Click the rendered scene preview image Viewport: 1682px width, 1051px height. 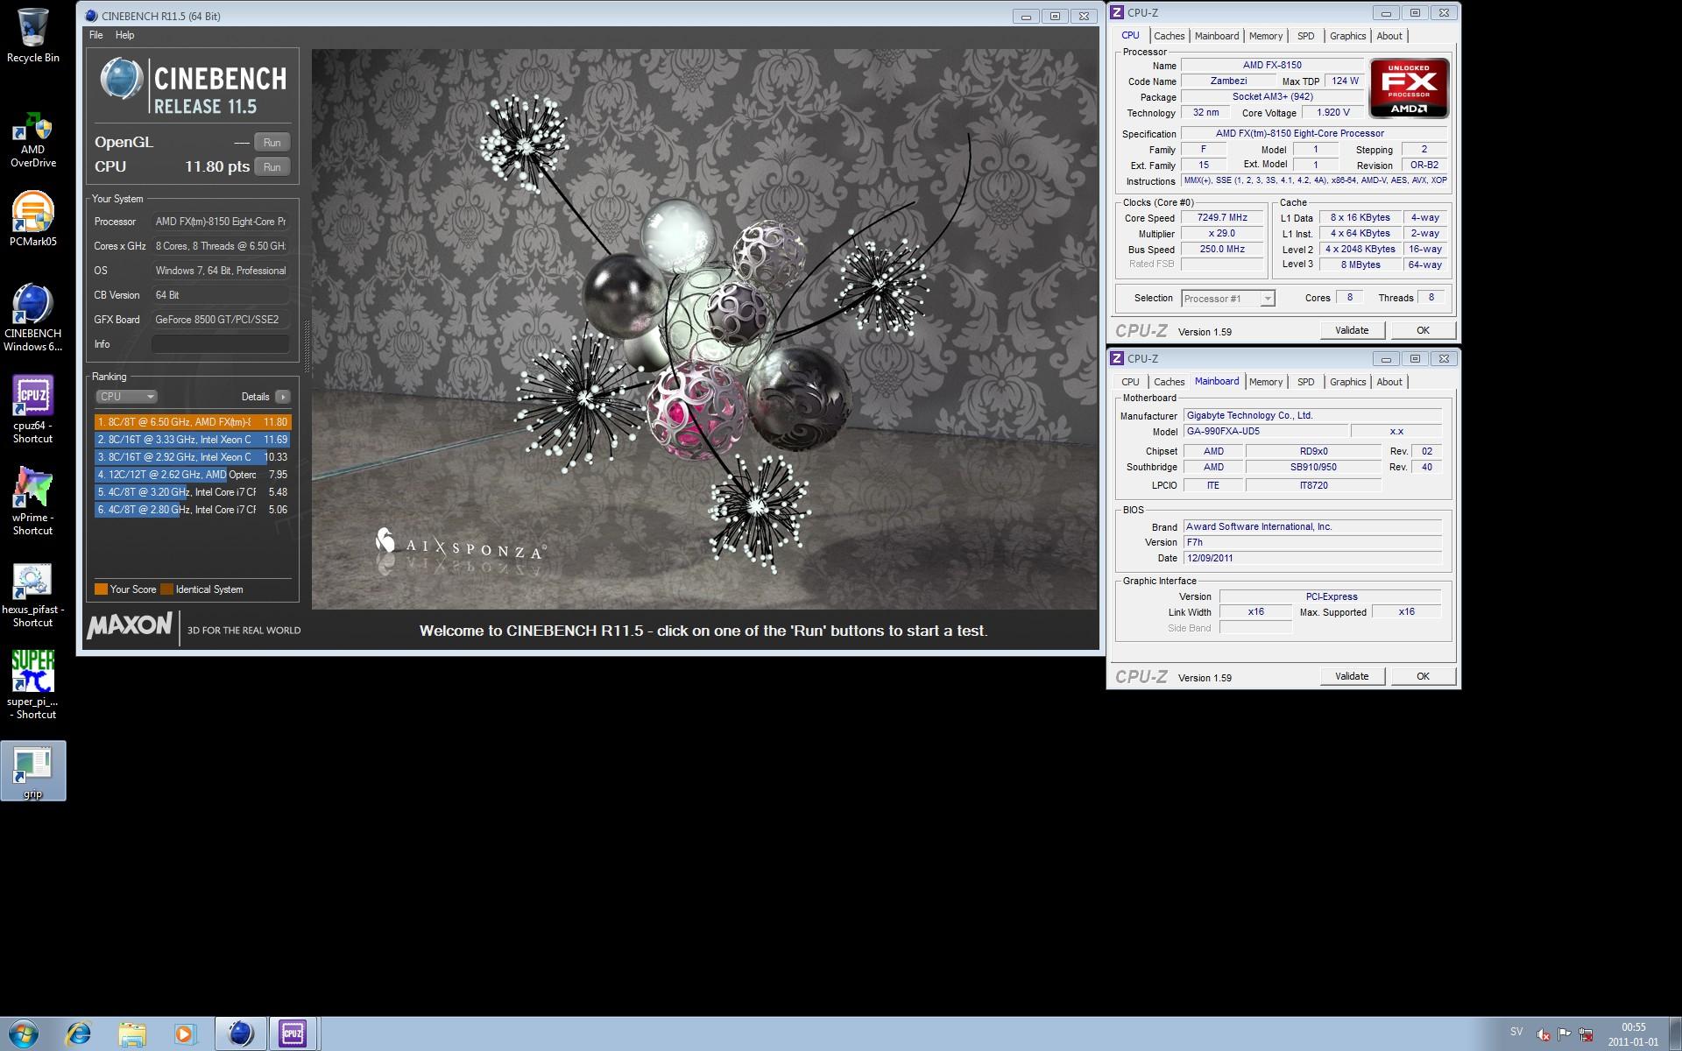point(704,329)
